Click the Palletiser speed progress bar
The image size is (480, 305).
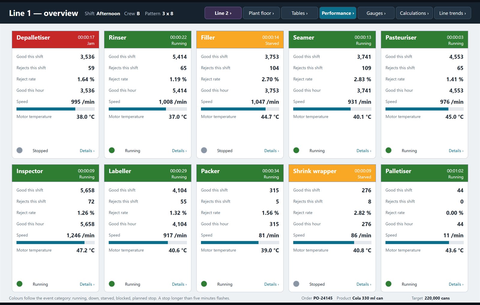click(424, 243)
